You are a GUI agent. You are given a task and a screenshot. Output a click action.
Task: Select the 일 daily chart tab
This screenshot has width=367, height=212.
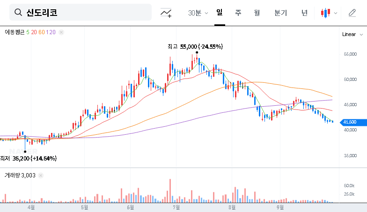pos(220,12)
